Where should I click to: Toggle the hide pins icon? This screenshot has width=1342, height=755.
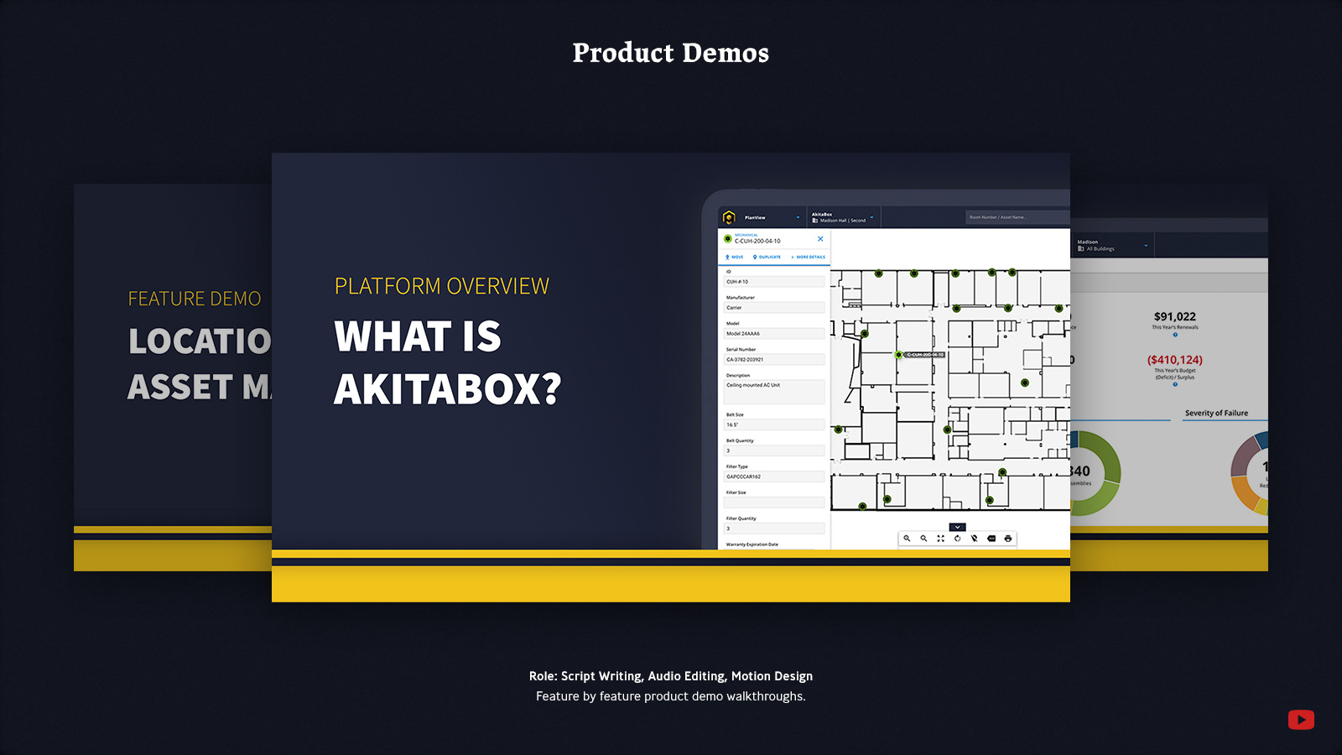(x=974, y=539)
